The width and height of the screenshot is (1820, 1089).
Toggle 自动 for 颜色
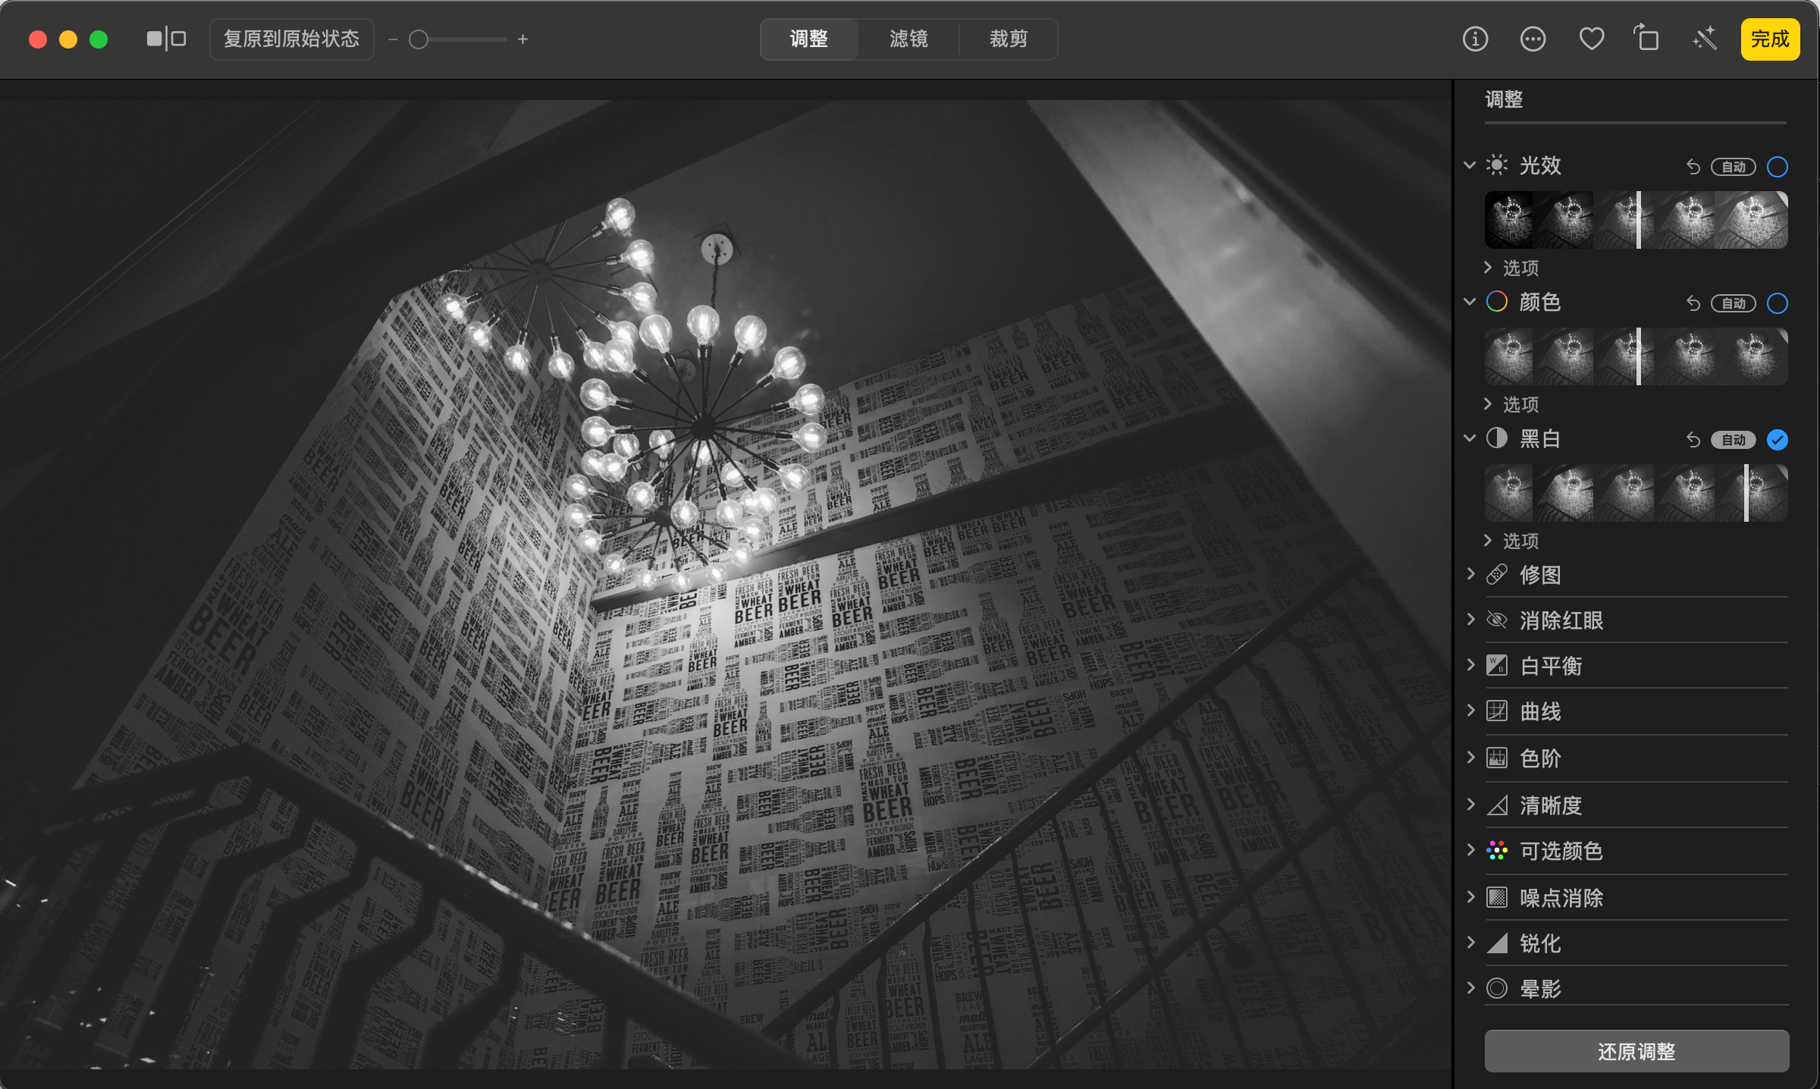[x=1733, y=303]
